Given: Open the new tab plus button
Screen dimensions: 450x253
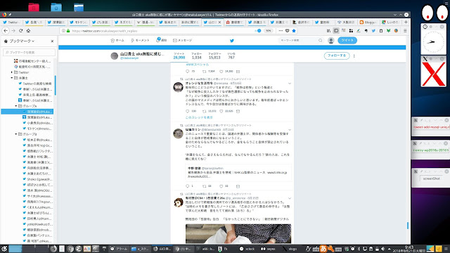Looking at the screenshot, I should [406, 22].
